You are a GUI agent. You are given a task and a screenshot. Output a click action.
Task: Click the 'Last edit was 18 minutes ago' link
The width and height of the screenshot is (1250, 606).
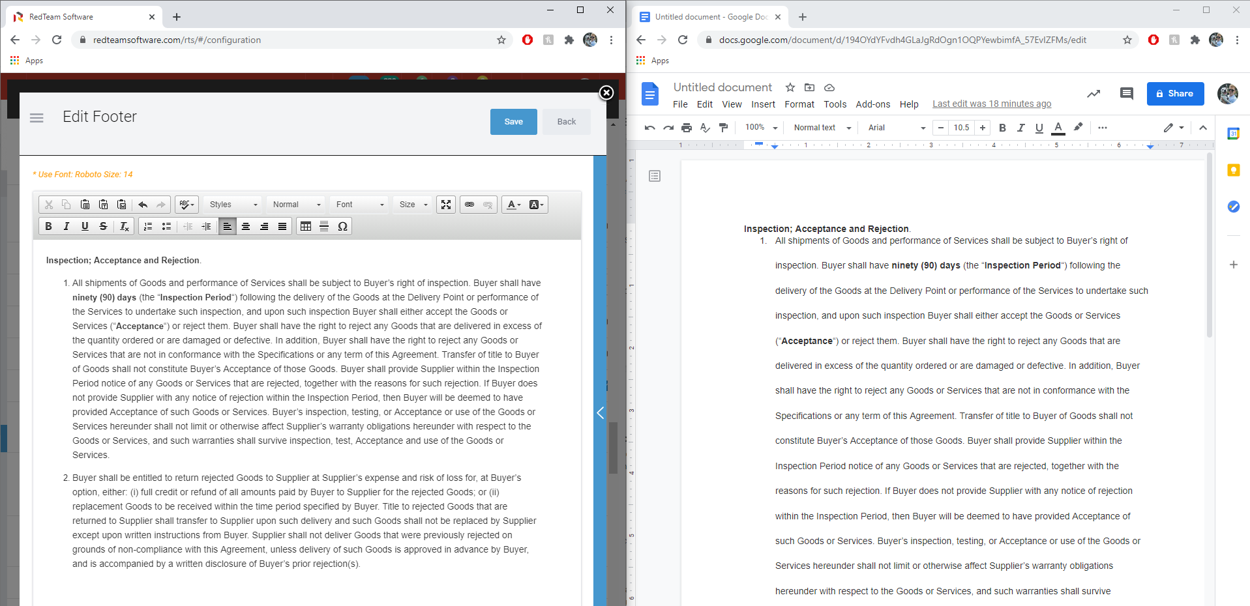click(x=991, y=104)
